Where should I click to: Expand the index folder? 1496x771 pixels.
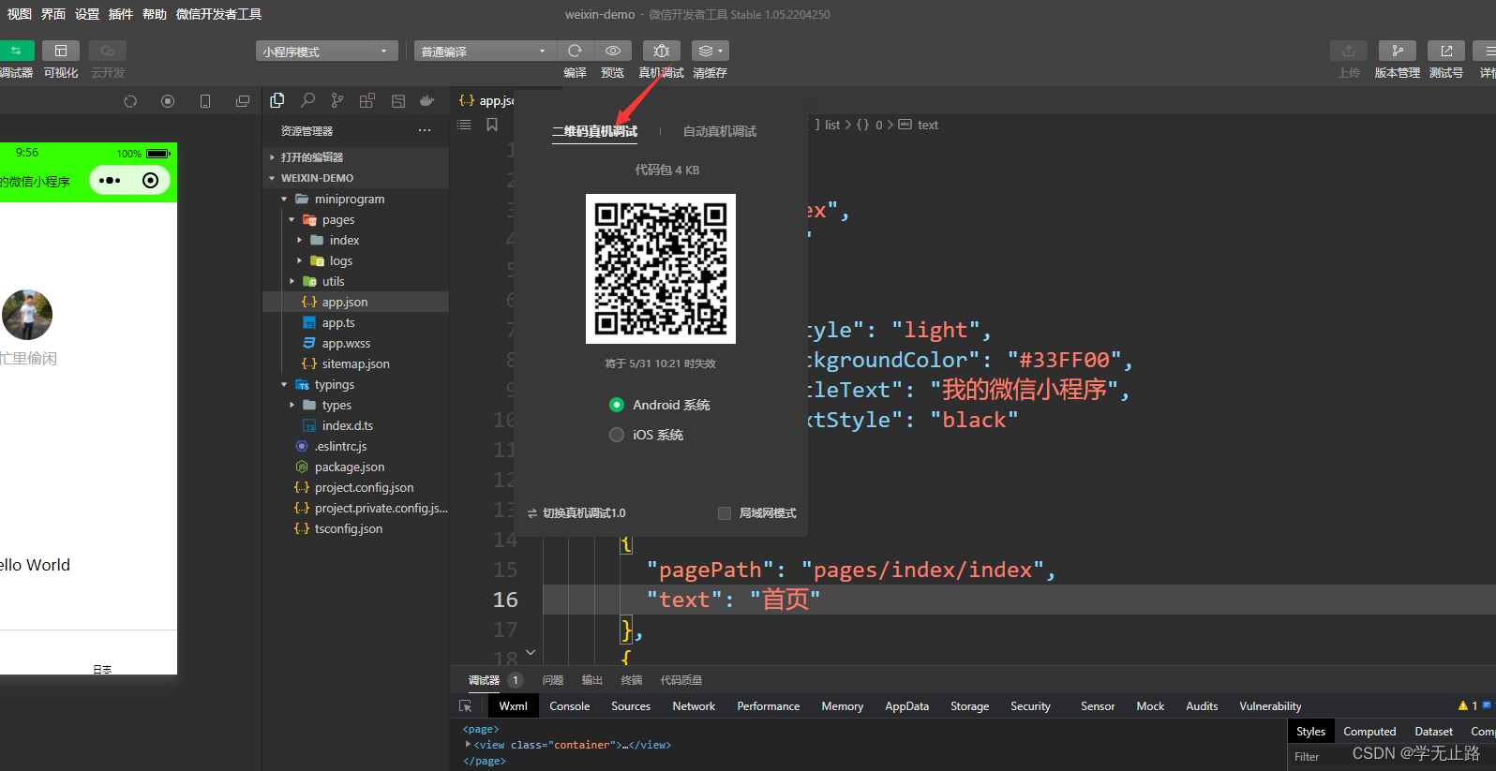[299, 240]
